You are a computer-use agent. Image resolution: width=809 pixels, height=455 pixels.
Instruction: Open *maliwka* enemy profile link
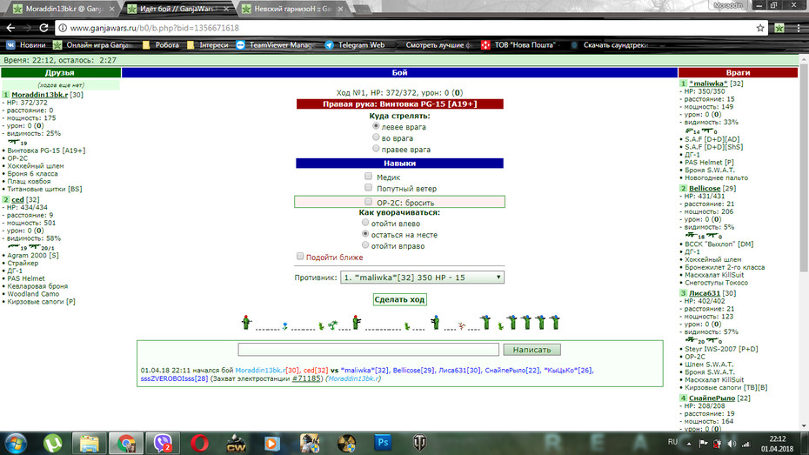(708, 84)
